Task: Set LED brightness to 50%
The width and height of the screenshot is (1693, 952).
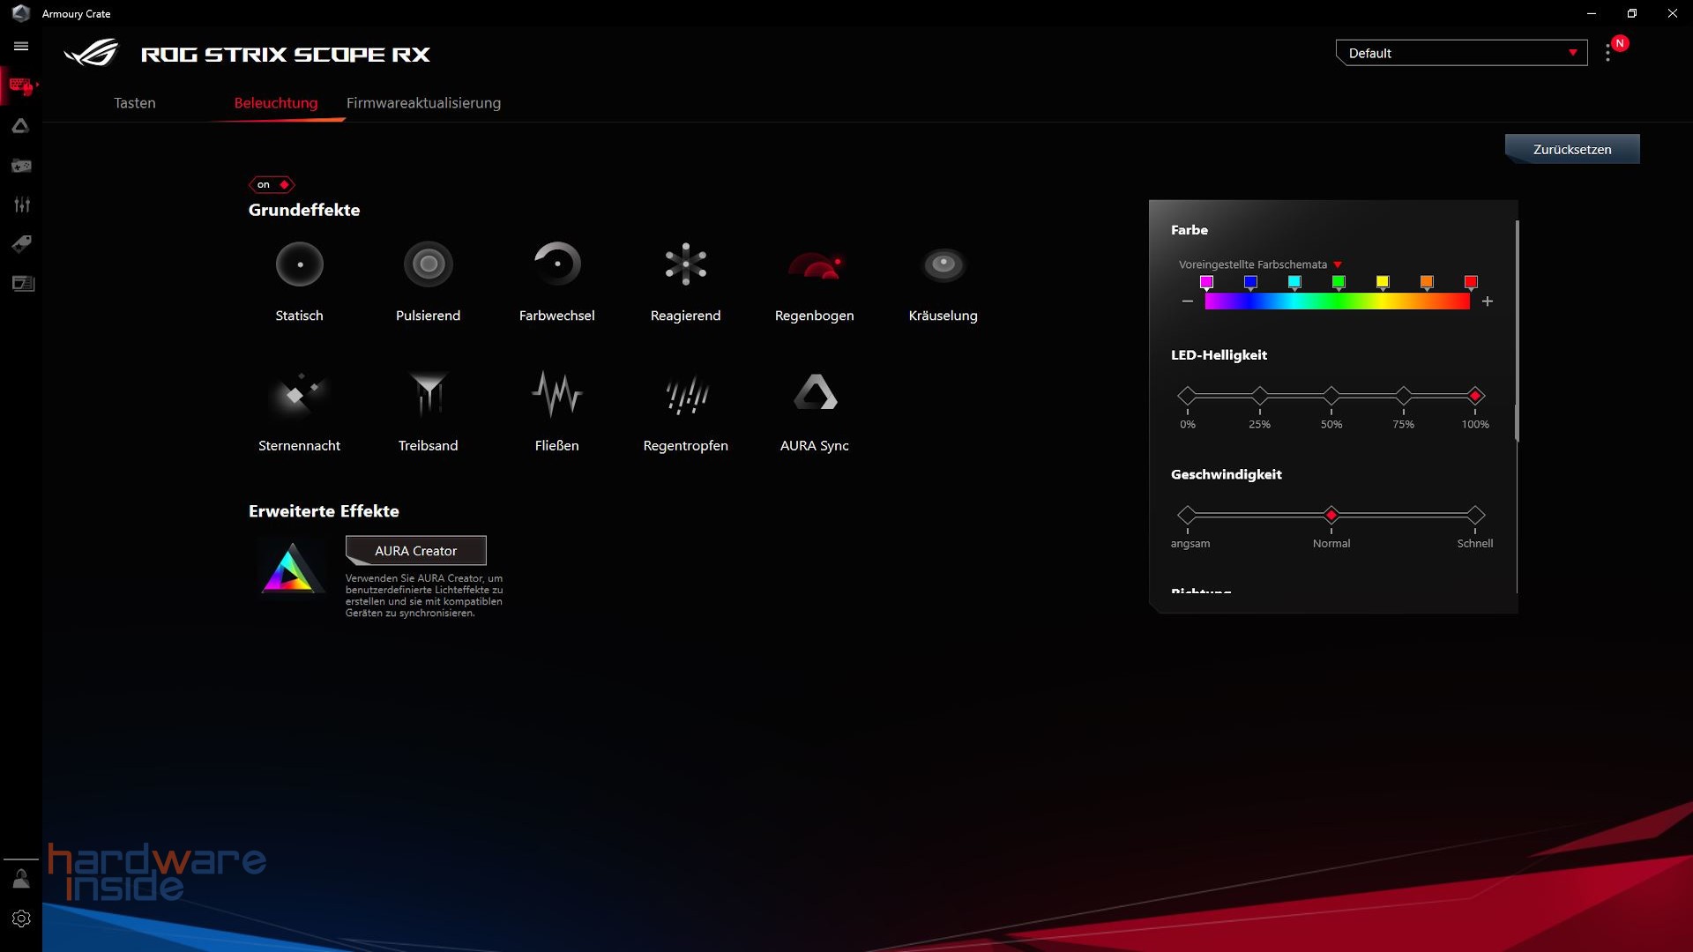Action: pyautogui.click(x=1331, y=396)
